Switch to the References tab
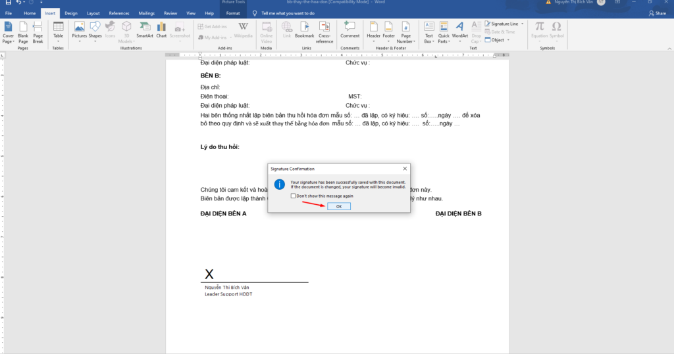The width and height of the screenshot is (674, 354). coord(119,13)
